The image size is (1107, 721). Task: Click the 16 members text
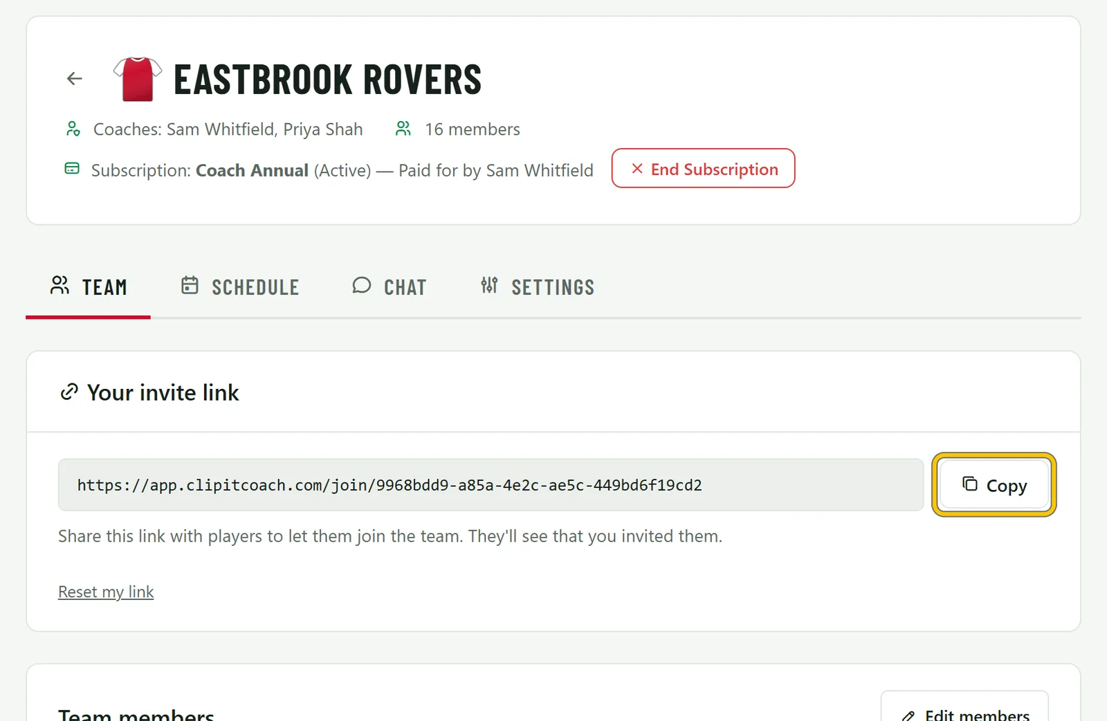point(473,129)
